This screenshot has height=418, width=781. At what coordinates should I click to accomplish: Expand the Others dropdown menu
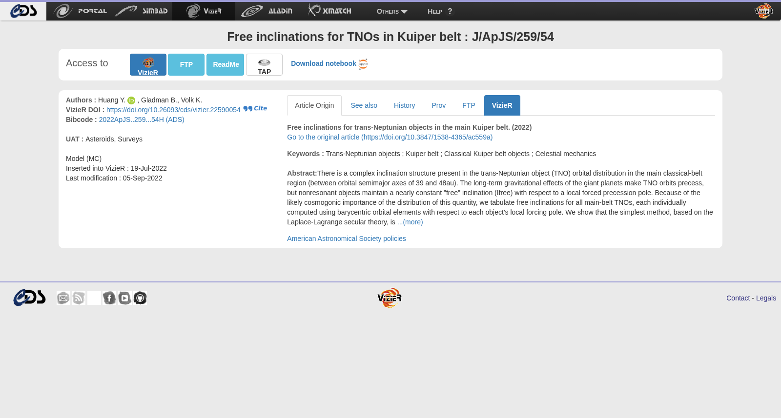point(392,11)
